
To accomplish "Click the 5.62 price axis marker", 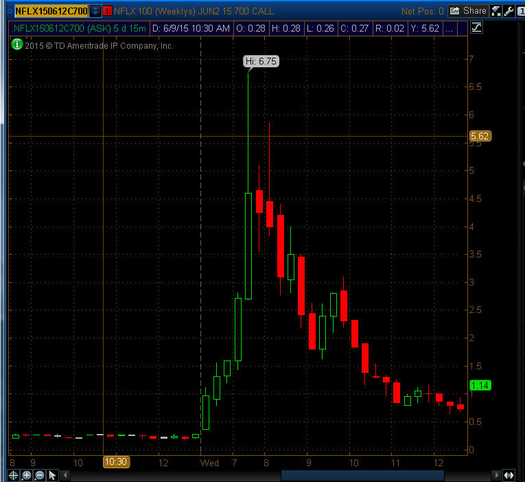I will point(480,137).
